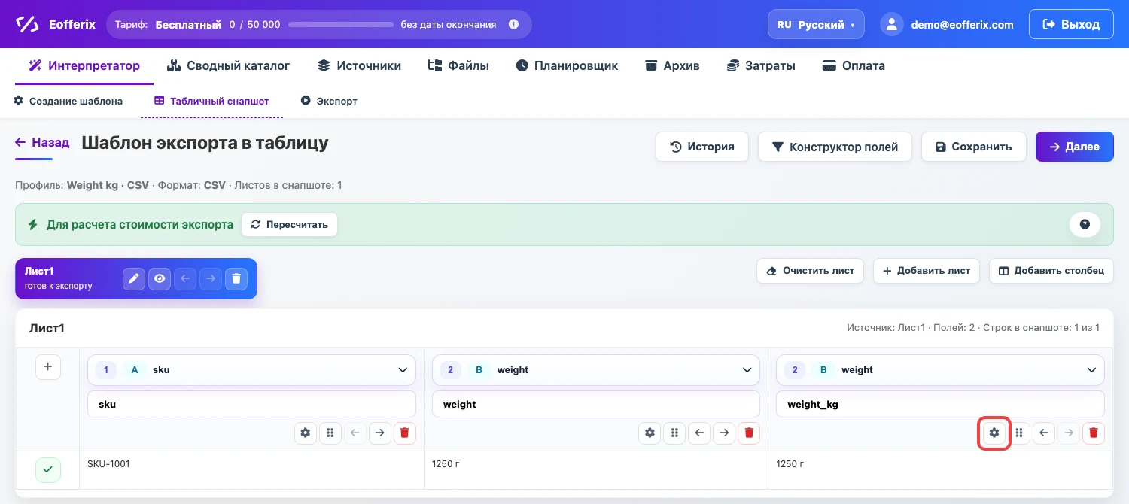Open settings gear for weight_kg column
This screenshot has height=504, width=1129.
tap(994, 433)
